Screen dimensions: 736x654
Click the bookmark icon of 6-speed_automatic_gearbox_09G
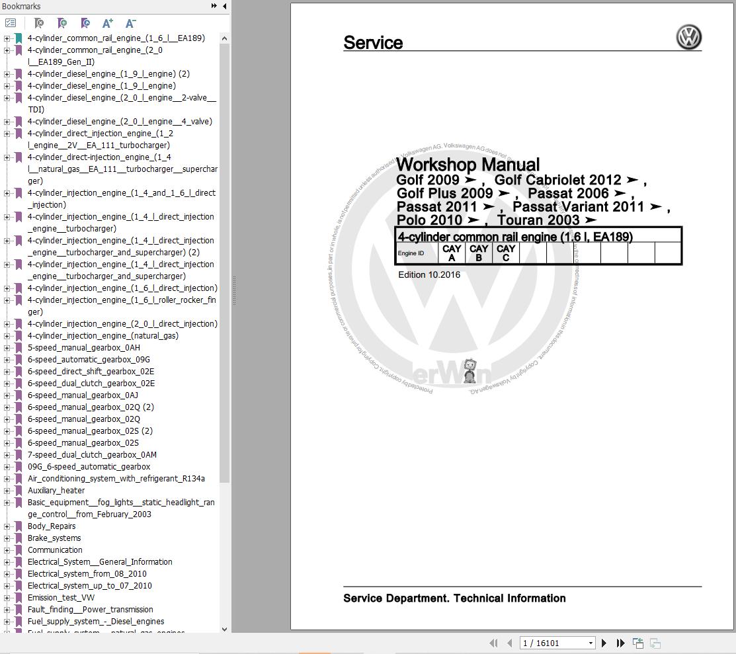19,360
